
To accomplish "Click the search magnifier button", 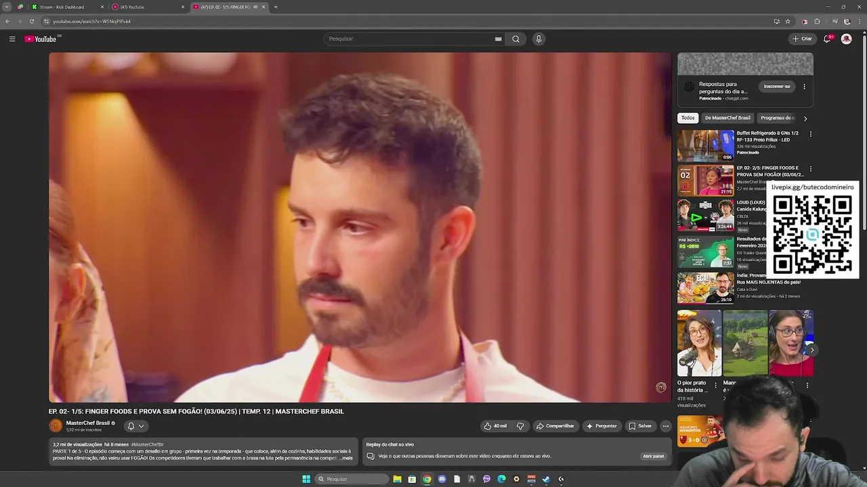I will pyautogui.click(x=515, y=39).
